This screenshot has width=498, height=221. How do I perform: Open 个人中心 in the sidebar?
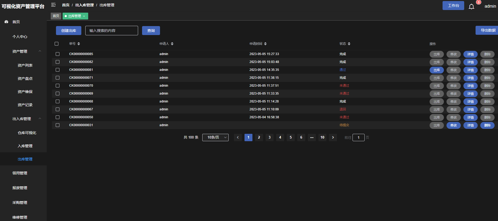click(x=20, y=37)
